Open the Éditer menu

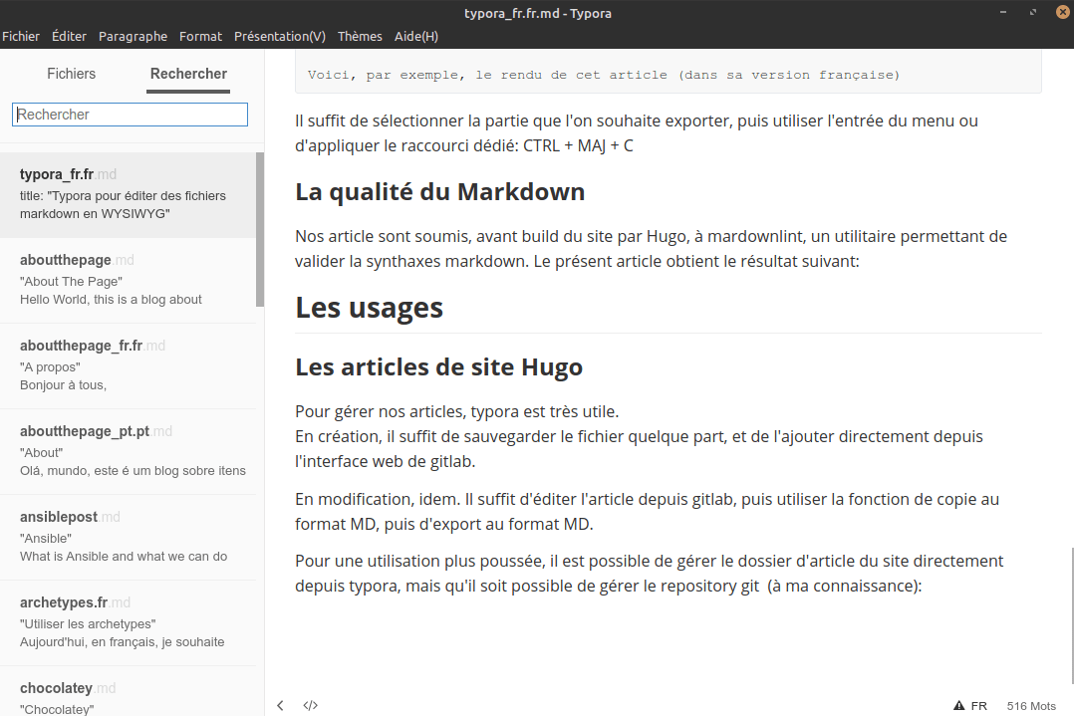(x=69, y=36)
